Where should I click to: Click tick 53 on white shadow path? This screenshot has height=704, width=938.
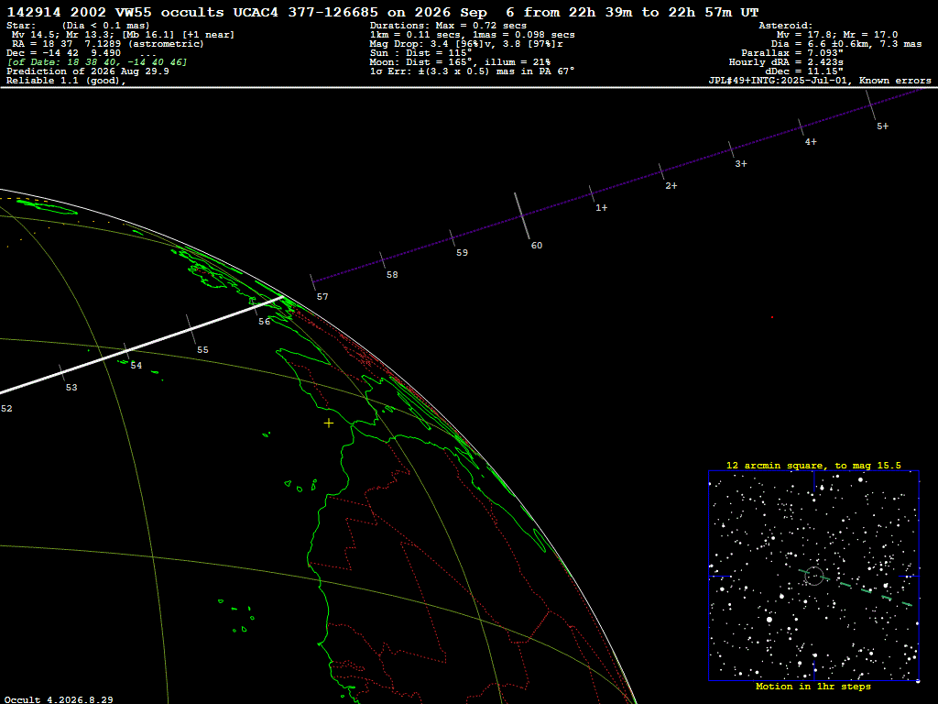[61, 372]
